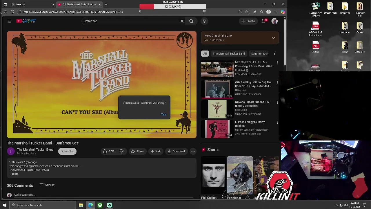Viewport: 371px width, 209px height.
Task: Open options for MIDNIGHT RUN video
Action: pyautogui.click(x=277, y=63)
